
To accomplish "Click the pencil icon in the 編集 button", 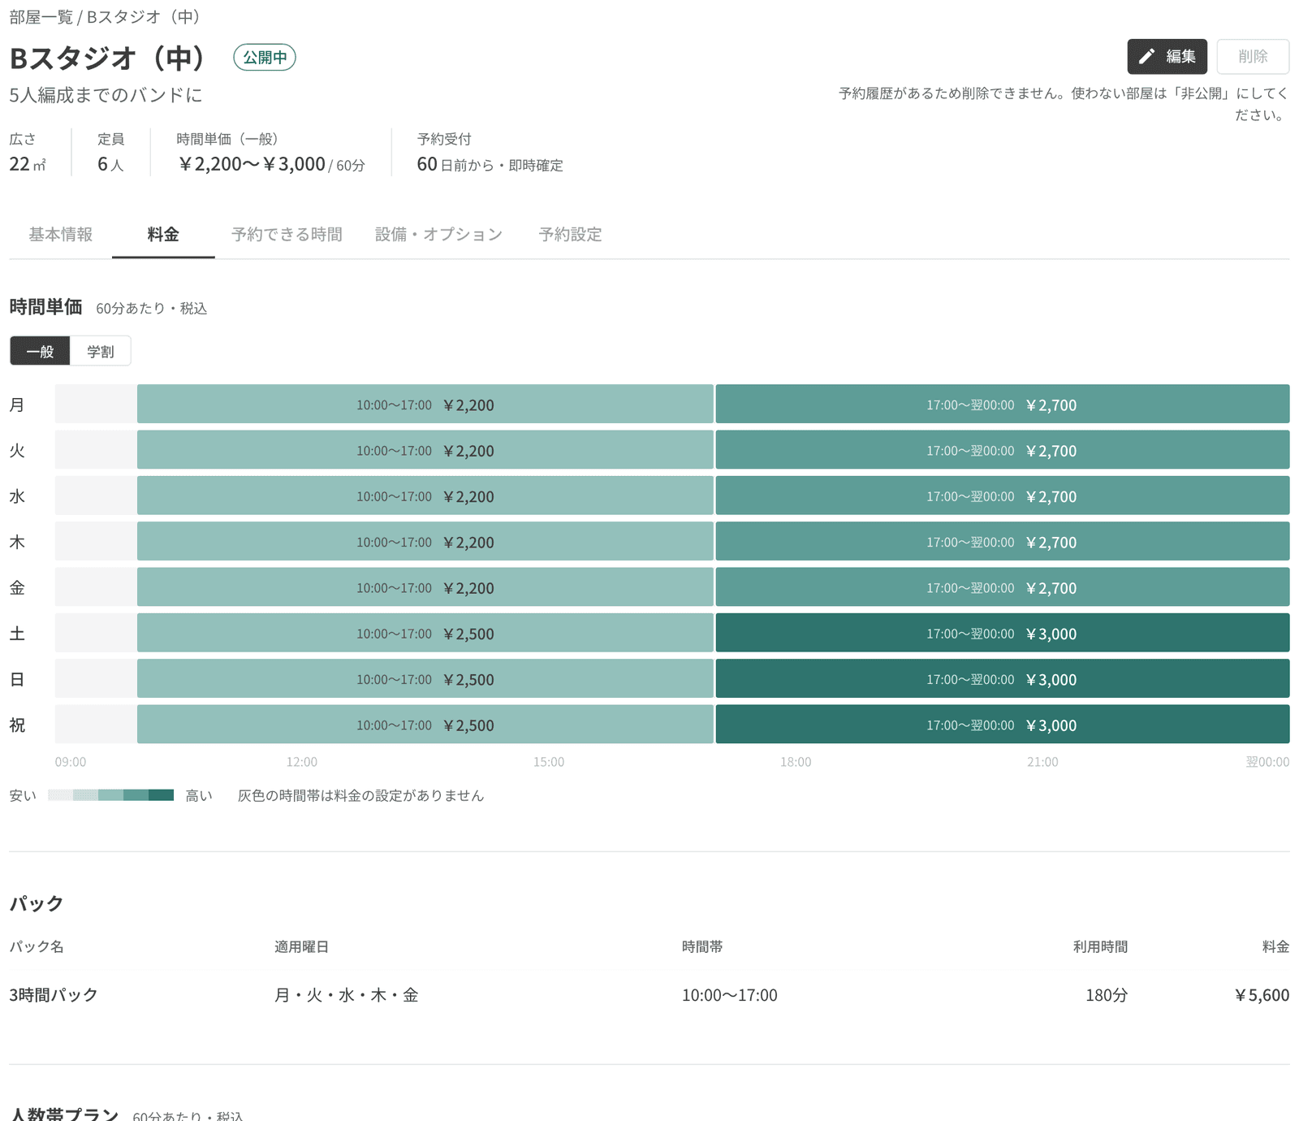I will [1146, 56].
